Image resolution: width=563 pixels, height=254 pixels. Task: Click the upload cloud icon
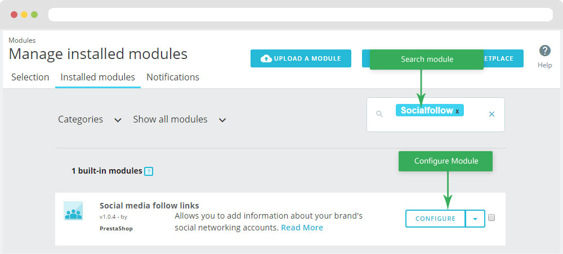(266, 58)
